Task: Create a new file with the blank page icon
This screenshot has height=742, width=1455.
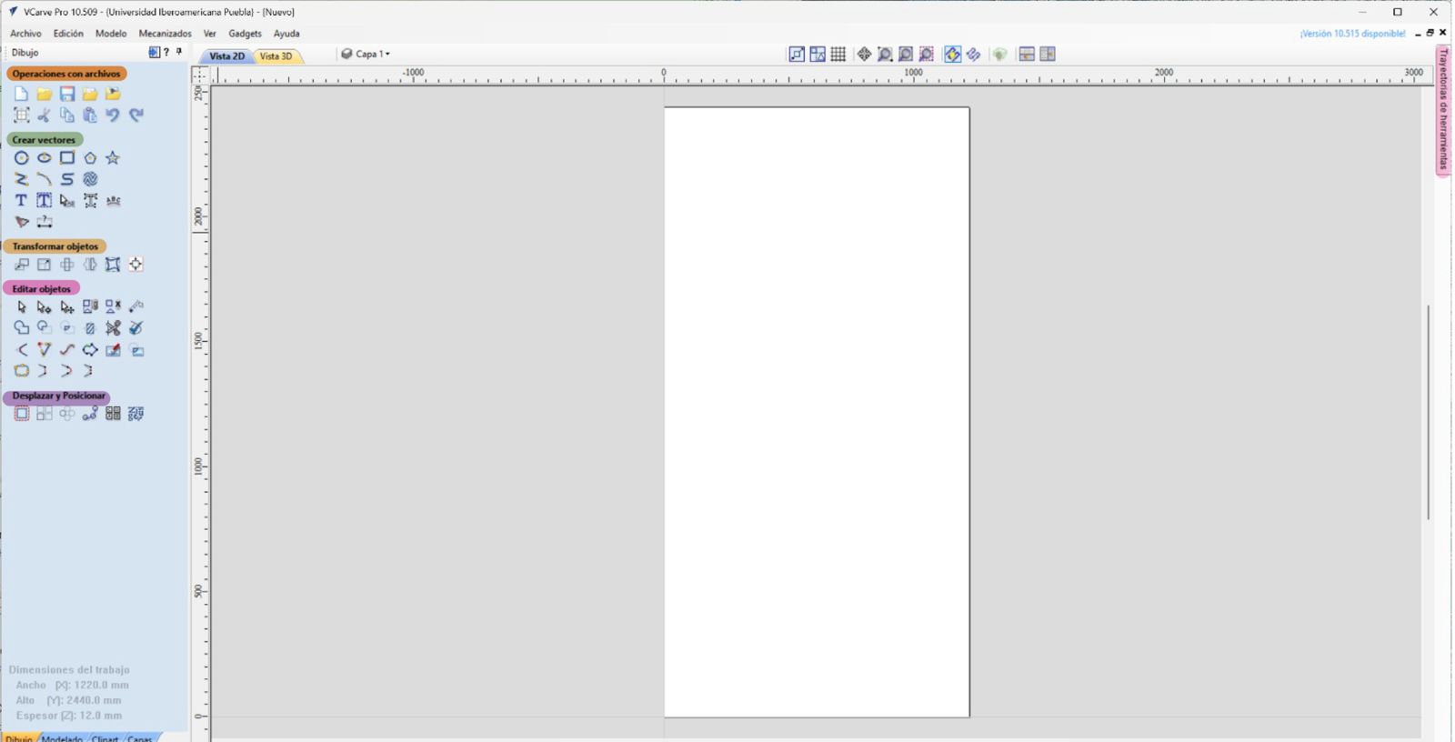Action: [x=21, y=94]
